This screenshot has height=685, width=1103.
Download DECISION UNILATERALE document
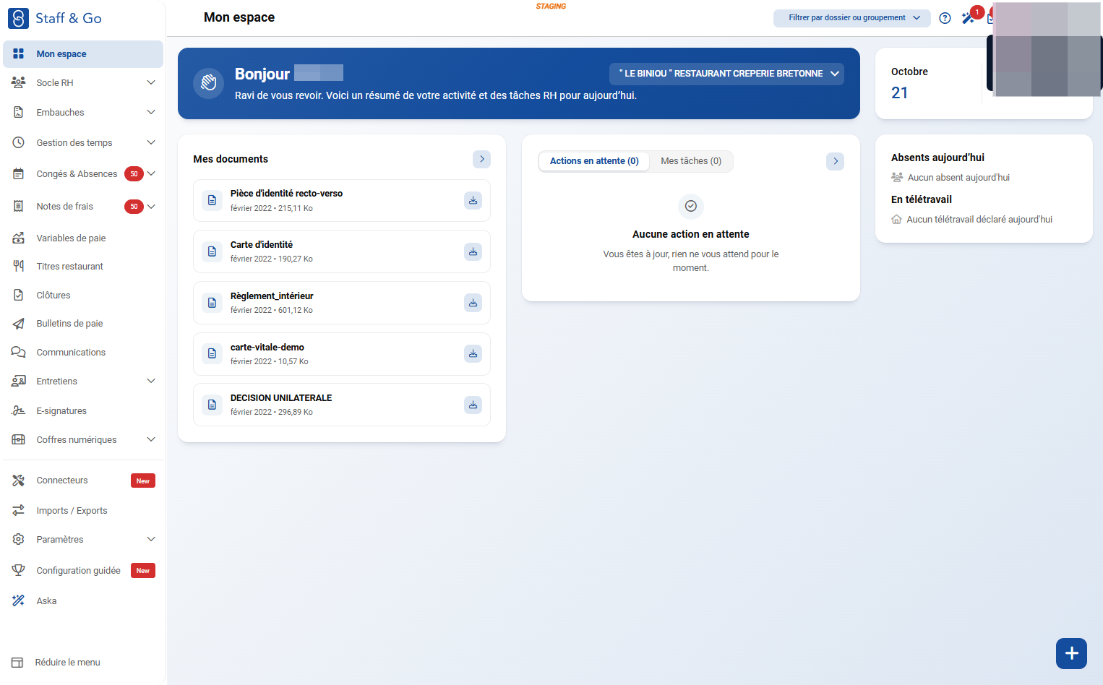point(473,405)
